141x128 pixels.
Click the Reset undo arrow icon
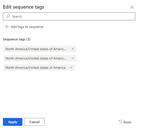pyautogui.click(x=120, y=122)
